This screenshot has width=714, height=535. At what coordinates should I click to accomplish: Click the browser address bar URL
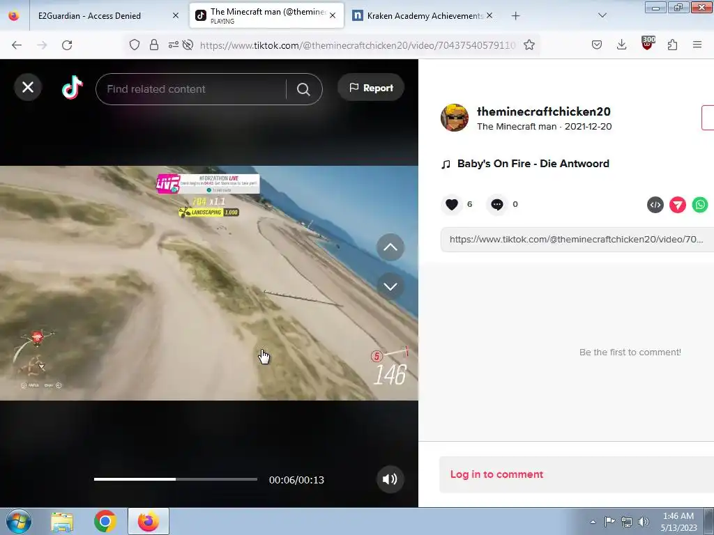358,45
